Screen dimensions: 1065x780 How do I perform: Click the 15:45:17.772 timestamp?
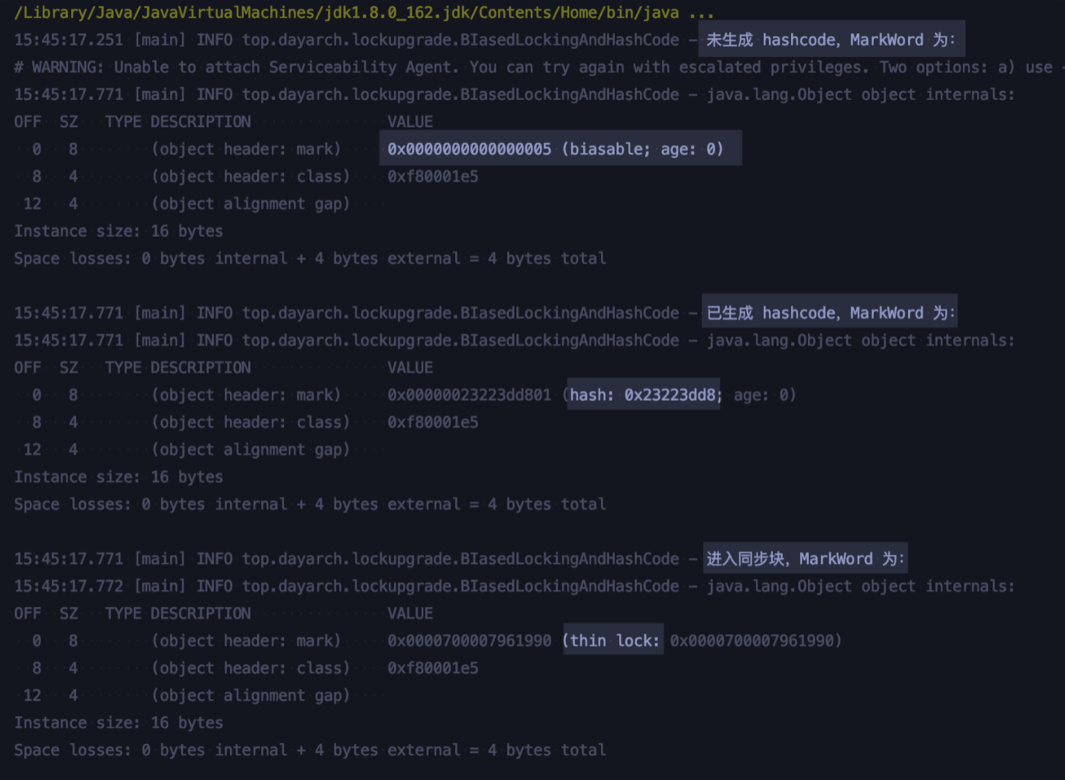(x=68, y=586)
